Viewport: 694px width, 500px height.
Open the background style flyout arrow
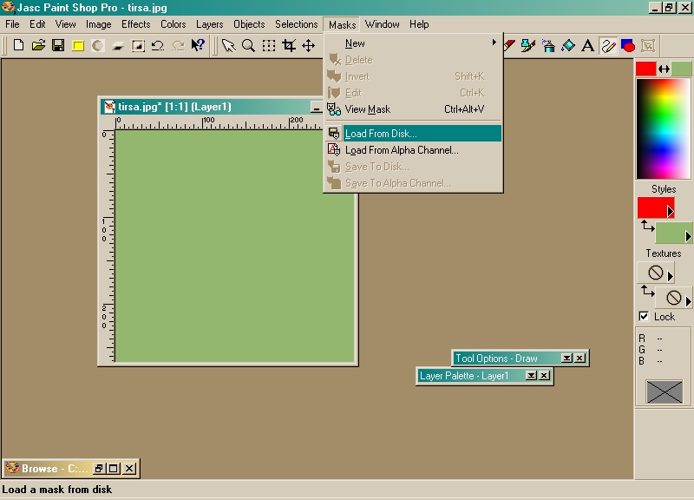point(688,237)
